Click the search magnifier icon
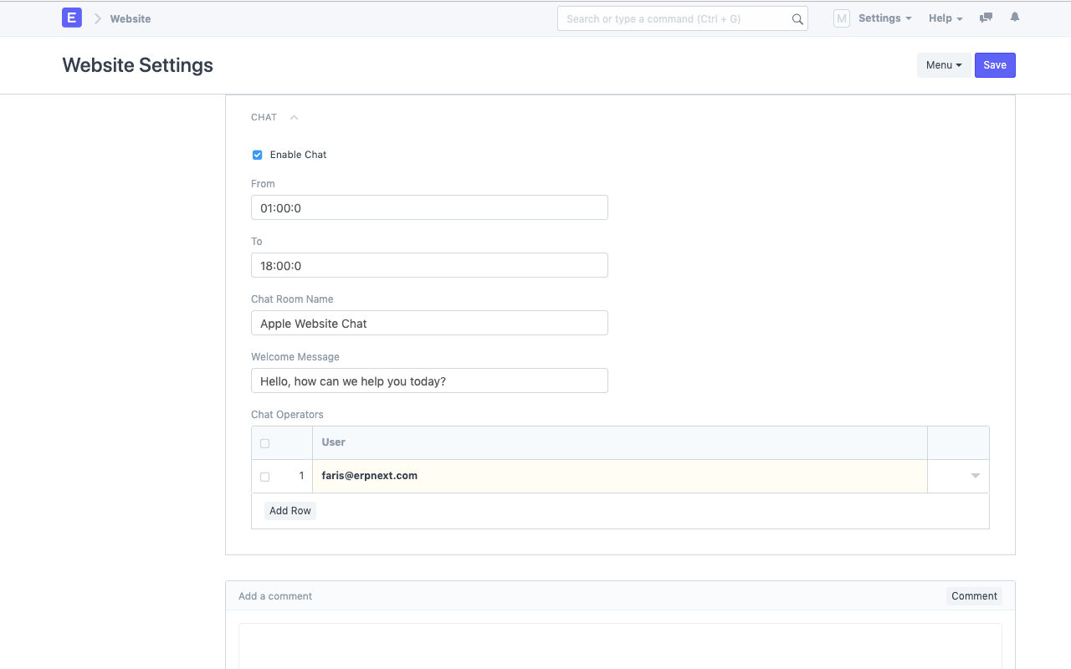1071x669 pixels. pyautogui.click(x=797, y=18)
